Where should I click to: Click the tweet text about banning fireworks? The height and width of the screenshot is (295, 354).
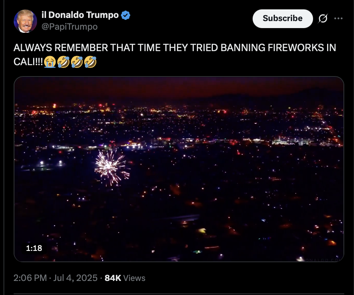click(x=175, y=55)
